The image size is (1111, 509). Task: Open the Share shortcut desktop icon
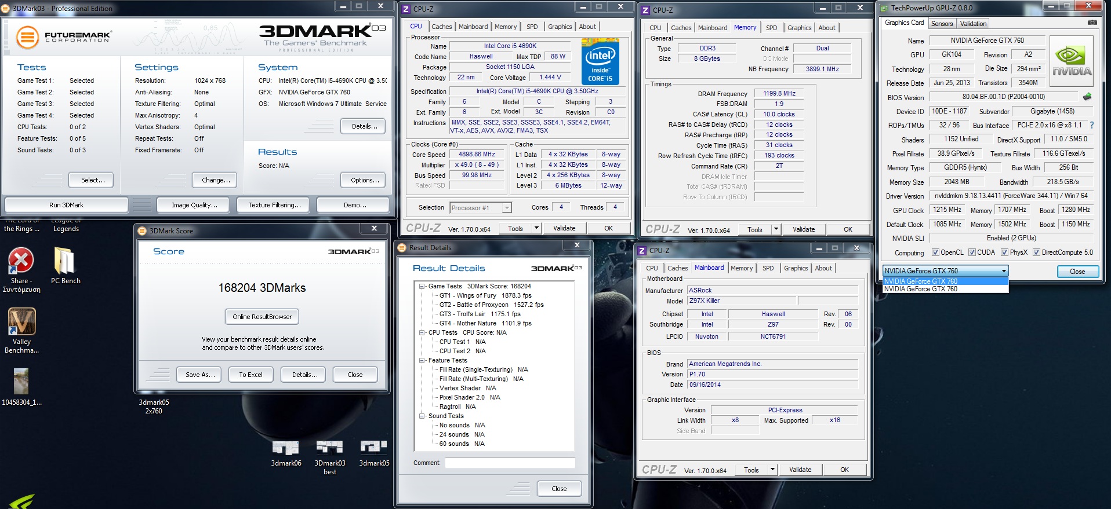pos(21,270)
